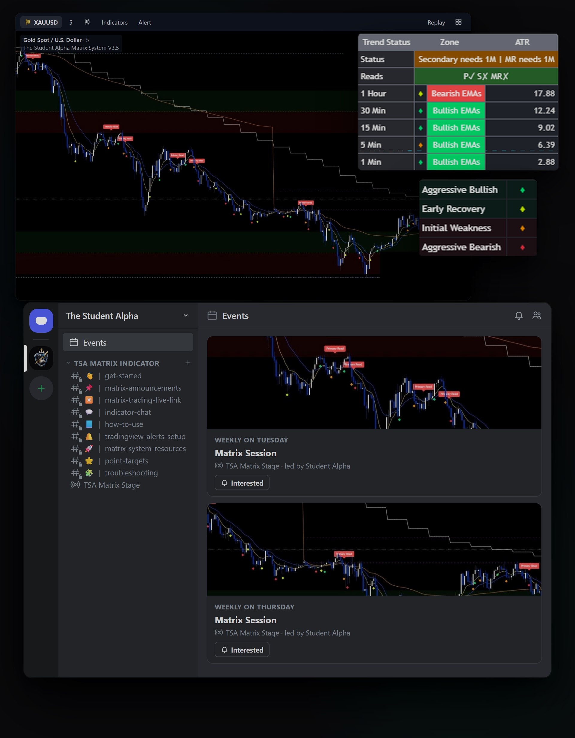Click the yellow diamond in 1 Hour row
The width and height of the screenshot is (575, 738).
[420, 94]
